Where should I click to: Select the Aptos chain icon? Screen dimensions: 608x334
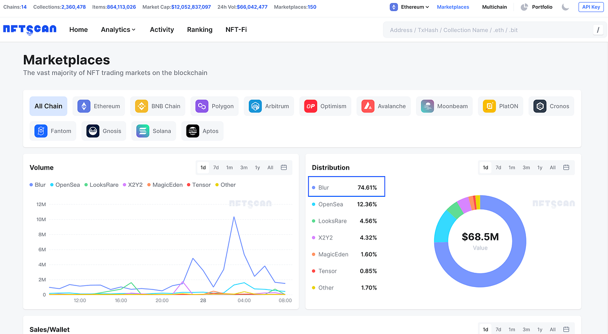193,131
